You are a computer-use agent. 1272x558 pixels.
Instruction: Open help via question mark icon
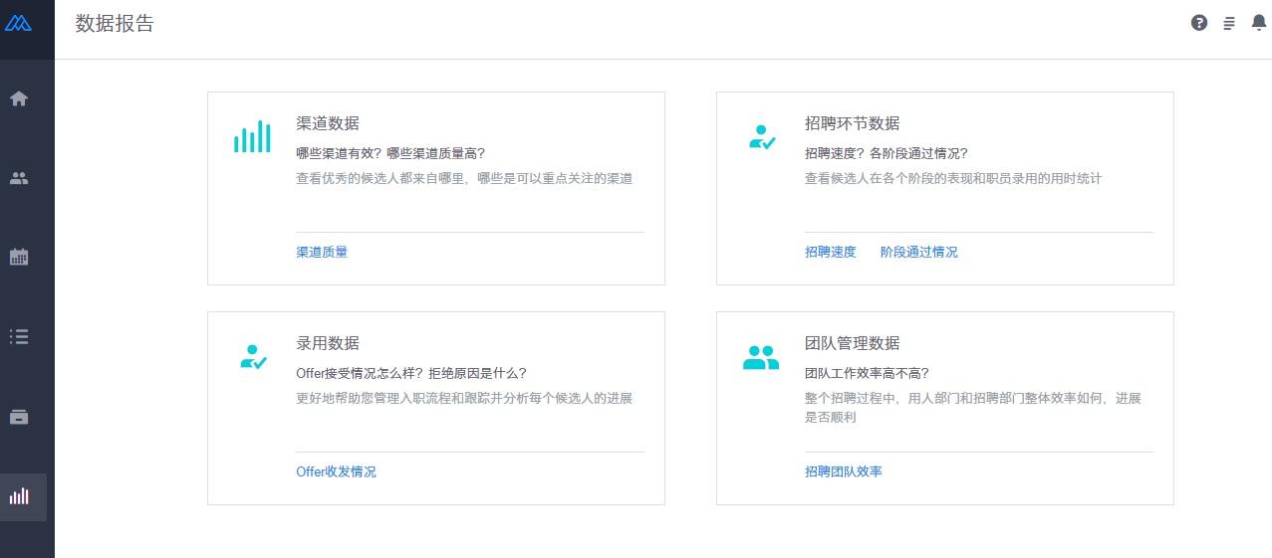pyautogui.click(x=1199, y=23)
